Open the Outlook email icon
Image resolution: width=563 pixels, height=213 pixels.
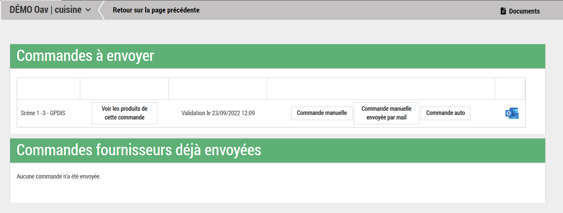(512, 113)
